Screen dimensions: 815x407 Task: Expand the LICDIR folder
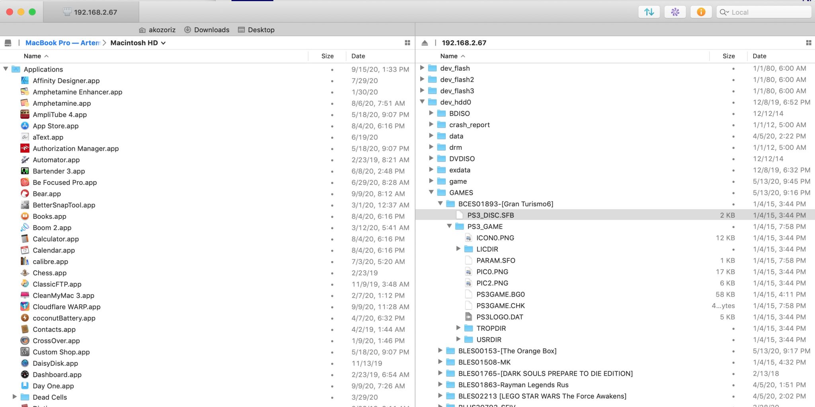pos(458,249)
